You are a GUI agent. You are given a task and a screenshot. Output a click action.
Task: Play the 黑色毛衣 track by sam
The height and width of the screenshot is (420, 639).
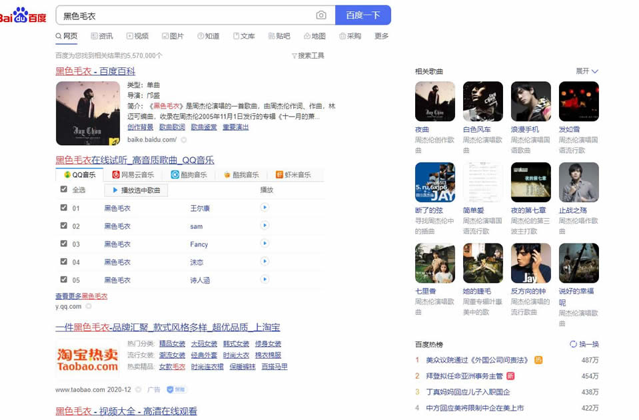tap(264, 226)
